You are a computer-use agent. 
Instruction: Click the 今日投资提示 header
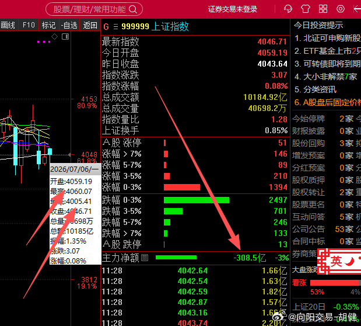click(x=318, y=25)
